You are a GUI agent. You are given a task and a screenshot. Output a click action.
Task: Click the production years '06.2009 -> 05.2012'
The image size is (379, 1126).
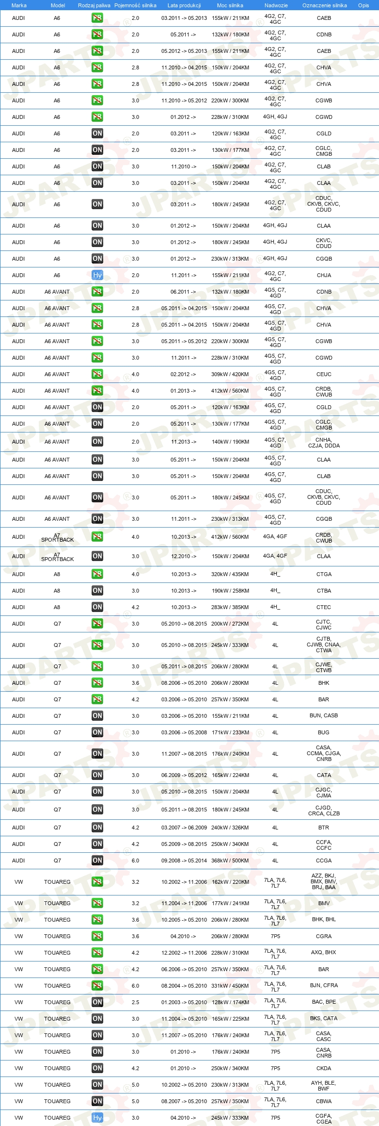[x=184, y=775]
